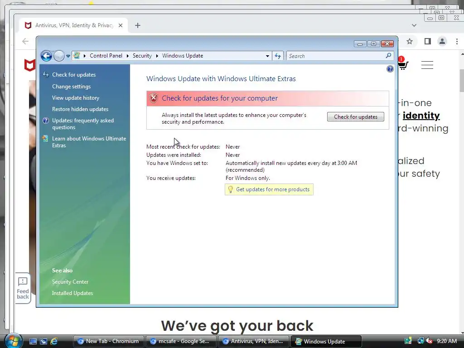Select Security in the breadcrumb path
The height and width of the screenshot is (348, 464).
tap(142, 56)
